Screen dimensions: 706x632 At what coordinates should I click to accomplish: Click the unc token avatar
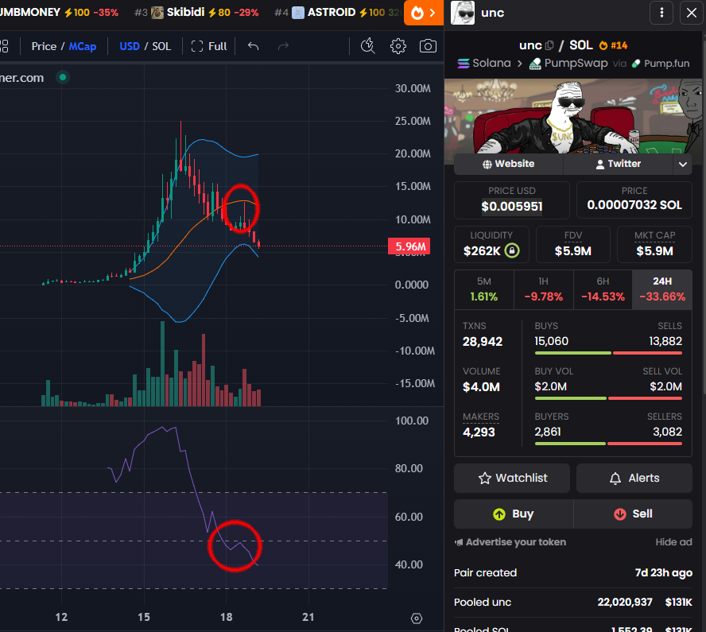tap(463, 13)
